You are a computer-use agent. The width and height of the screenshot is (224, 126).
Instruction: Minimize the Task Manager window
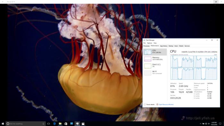[207, 40]
